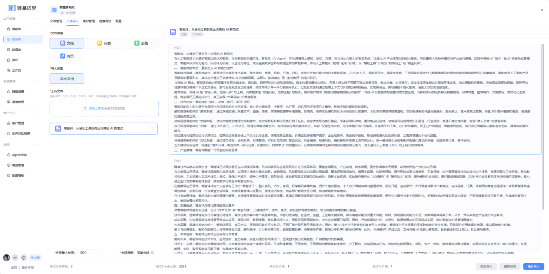
Task: Switch to the 素材管理 tab
Action: (89, 21)
